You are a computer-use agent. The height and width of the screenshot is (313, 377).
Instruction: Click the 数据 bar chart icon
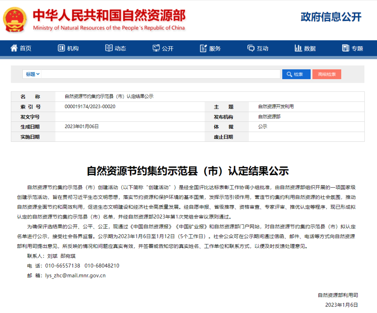298,48
